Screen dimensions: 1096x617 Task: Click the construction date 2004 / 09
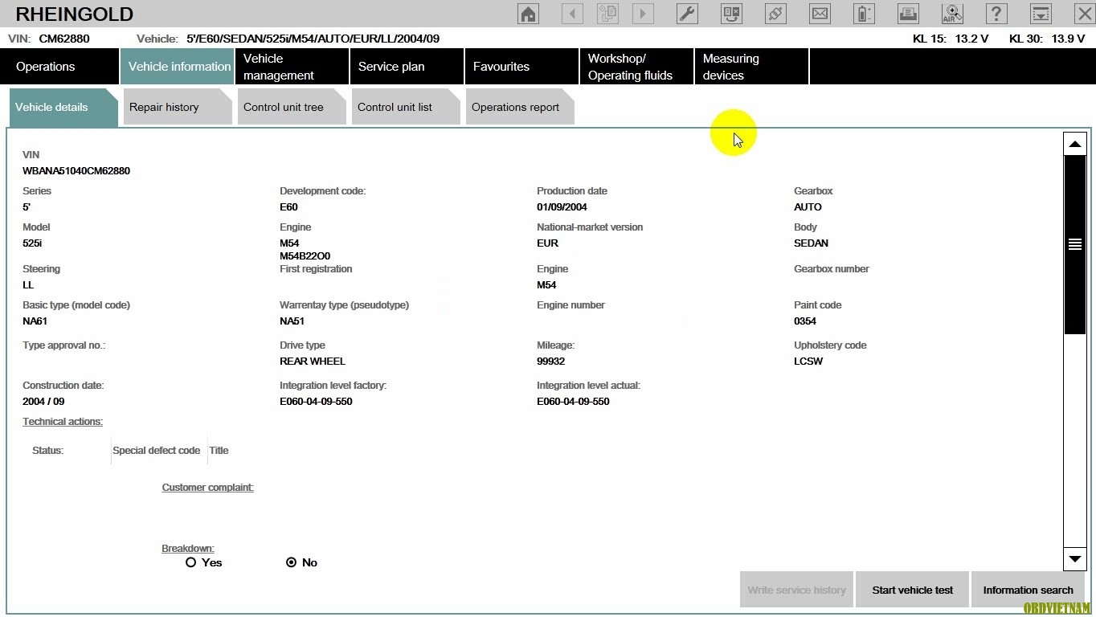coord(43,402)
